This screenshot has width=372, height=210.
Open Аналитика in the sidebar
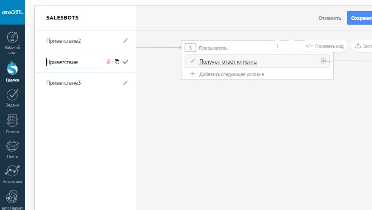pos(12,174)
